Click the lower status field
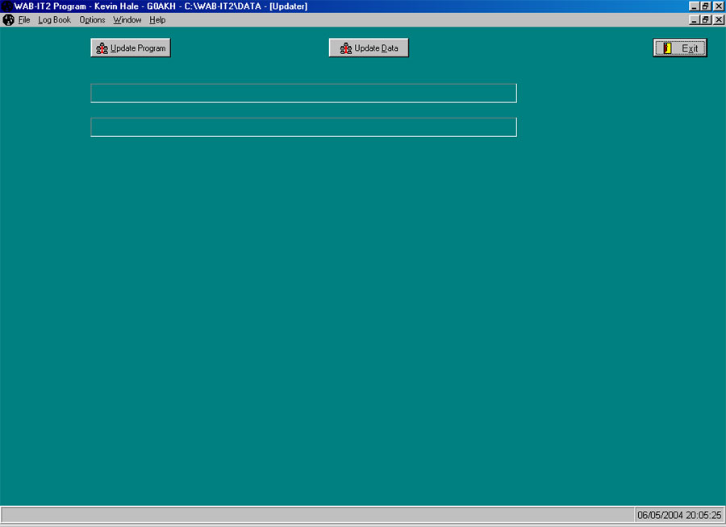 point(303,127)
